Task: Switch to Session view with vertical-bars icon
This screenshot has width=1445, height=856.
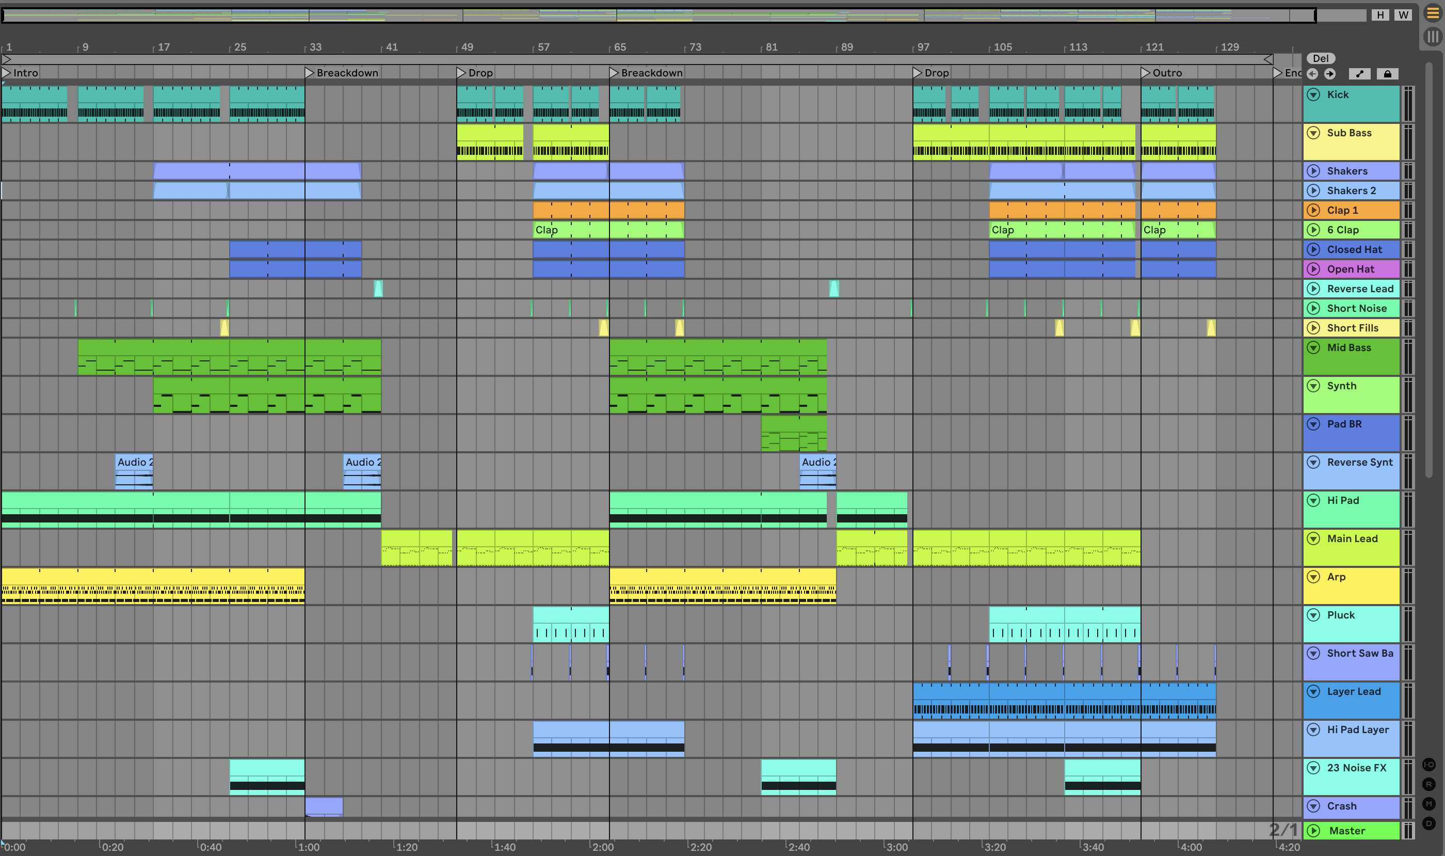Action: point(1432,37)
